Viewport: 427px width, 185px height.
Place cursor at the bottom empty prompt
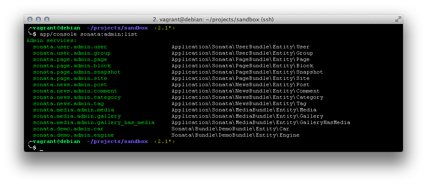[41, 148]
